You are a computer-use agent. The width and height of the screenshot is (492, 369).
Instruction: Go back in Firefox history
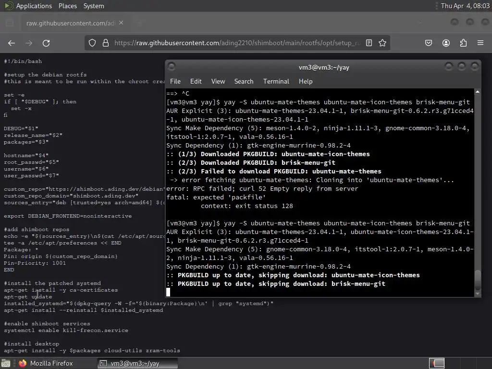[12, 43]
